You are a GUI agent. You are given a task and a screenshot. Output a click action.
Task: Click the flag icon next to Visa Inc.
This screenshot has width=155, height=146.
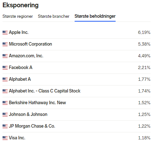(x=5, y=138)
